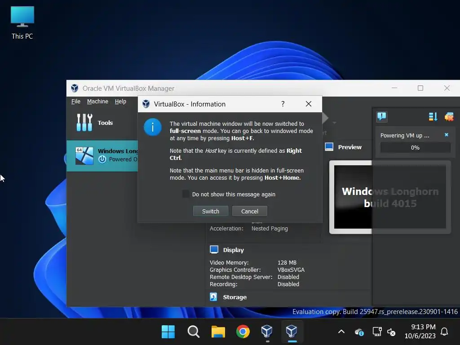The width and height of the screenshot is (460, 345).
Task: Click the network tray icon
Action: tap(377, 332)
